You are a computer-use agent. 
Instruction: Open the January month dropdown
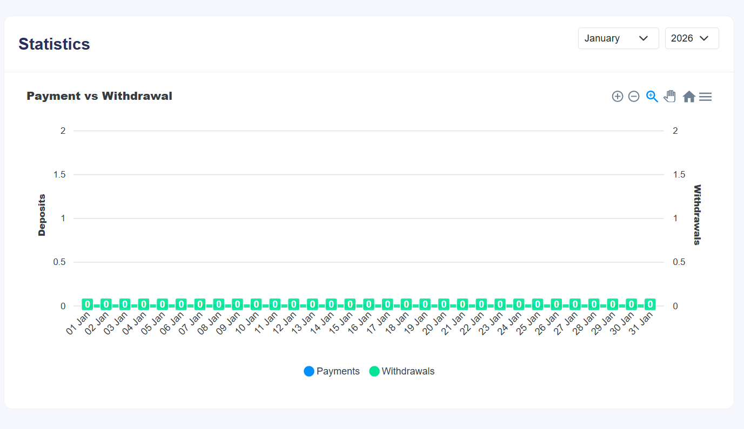pos(618,38)
